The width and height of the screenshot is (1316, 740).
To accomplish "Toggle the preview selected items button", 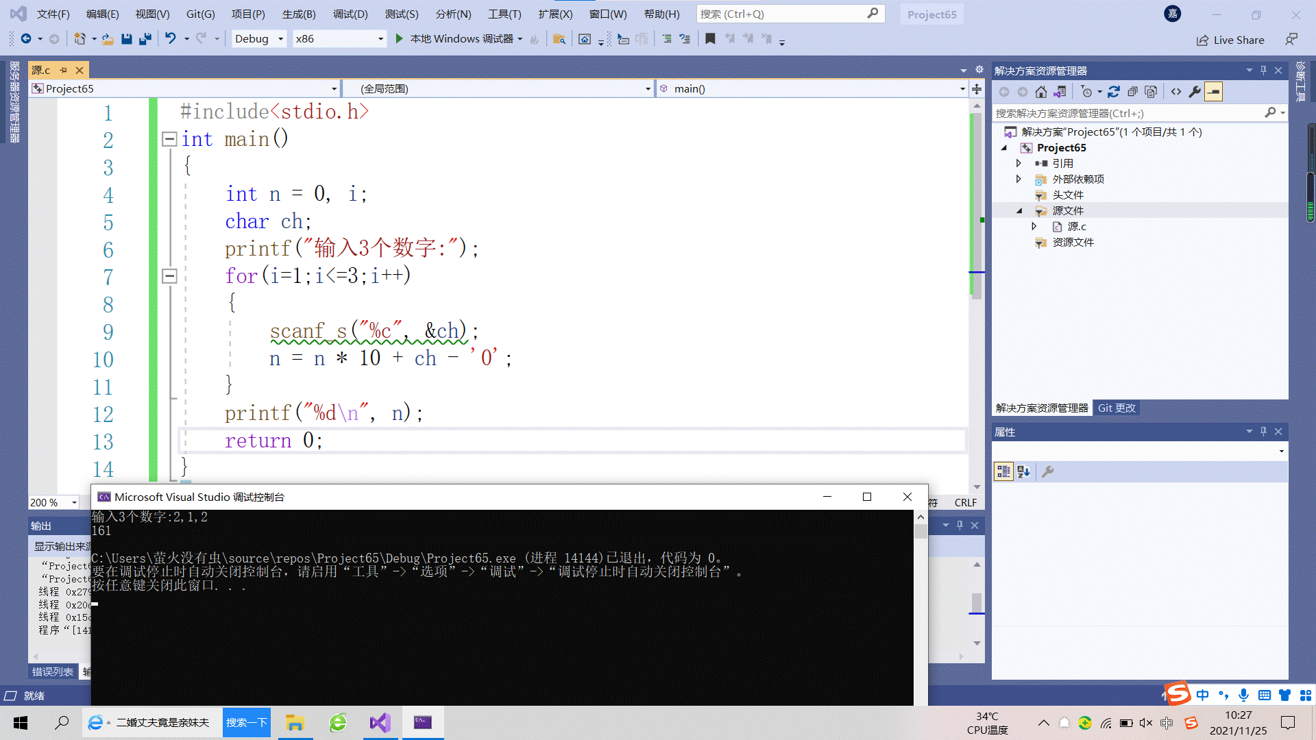I will (x=1214, y=92).
